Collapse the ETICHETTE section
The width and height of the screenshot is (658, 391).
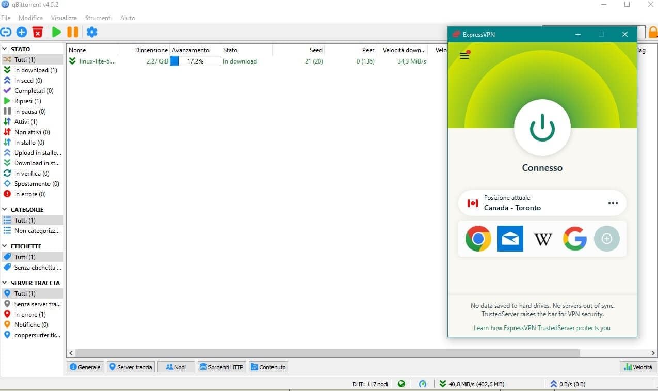pos(5,246)
